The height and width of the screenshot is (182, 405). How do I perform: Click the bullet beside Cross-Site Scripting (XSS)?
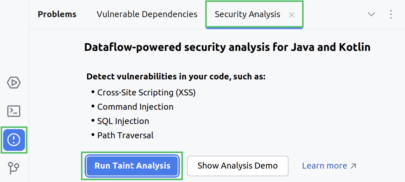pyautogui.click(x=92, y=92)
